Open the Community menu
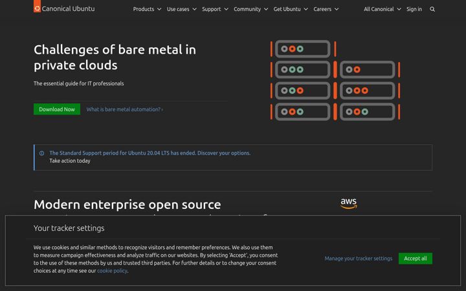The height and width of the screenshot is (291, 466). pyautogui.click(x=251, y=9)
